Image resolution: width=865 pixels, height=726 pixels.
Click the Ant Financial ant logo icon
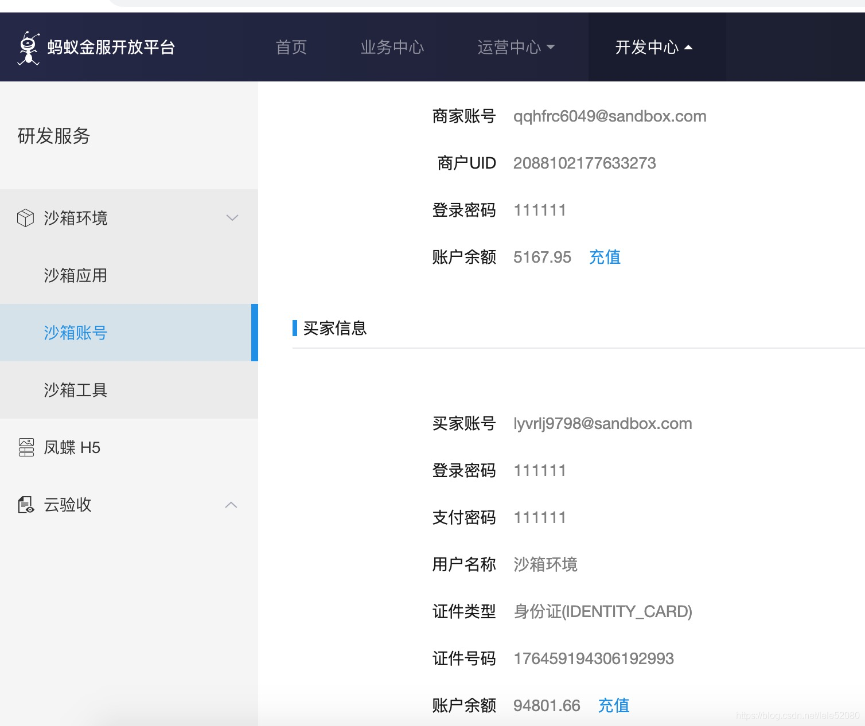(28, 48)
